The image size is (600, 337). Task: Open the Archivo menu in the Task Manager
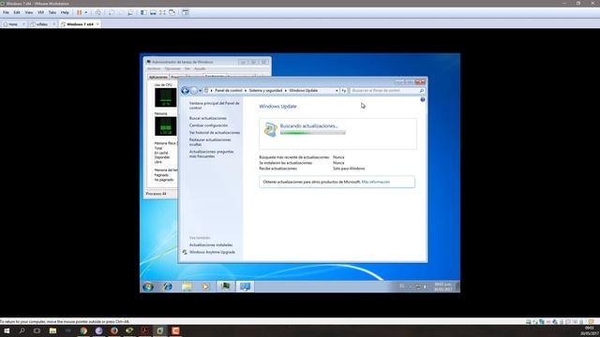point(154,68)
